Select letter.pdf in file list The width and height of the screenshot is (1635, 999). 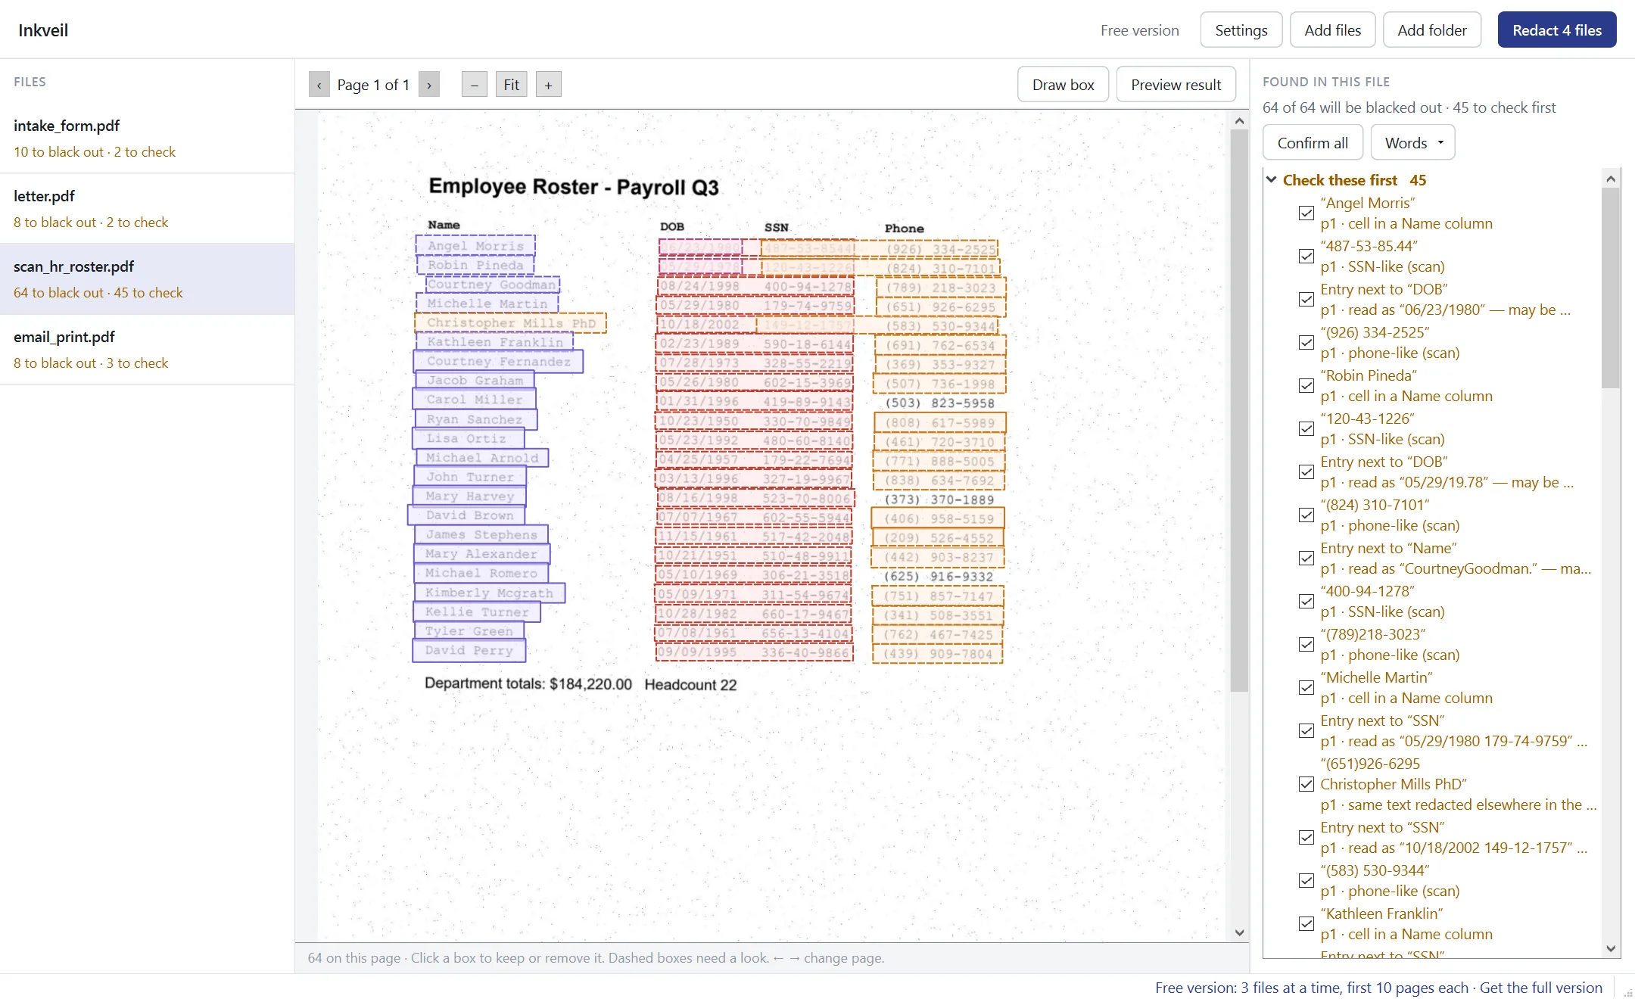click(x=148, y=209)
